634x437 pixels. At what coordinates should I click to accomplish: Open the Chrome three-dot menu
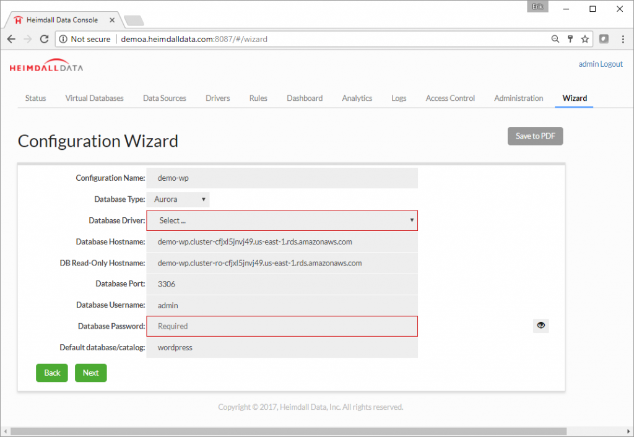[x=623, y=39]
